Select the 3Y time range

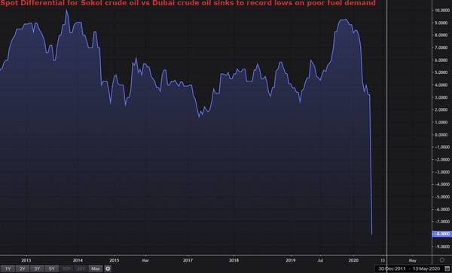(x=37, y=268)
